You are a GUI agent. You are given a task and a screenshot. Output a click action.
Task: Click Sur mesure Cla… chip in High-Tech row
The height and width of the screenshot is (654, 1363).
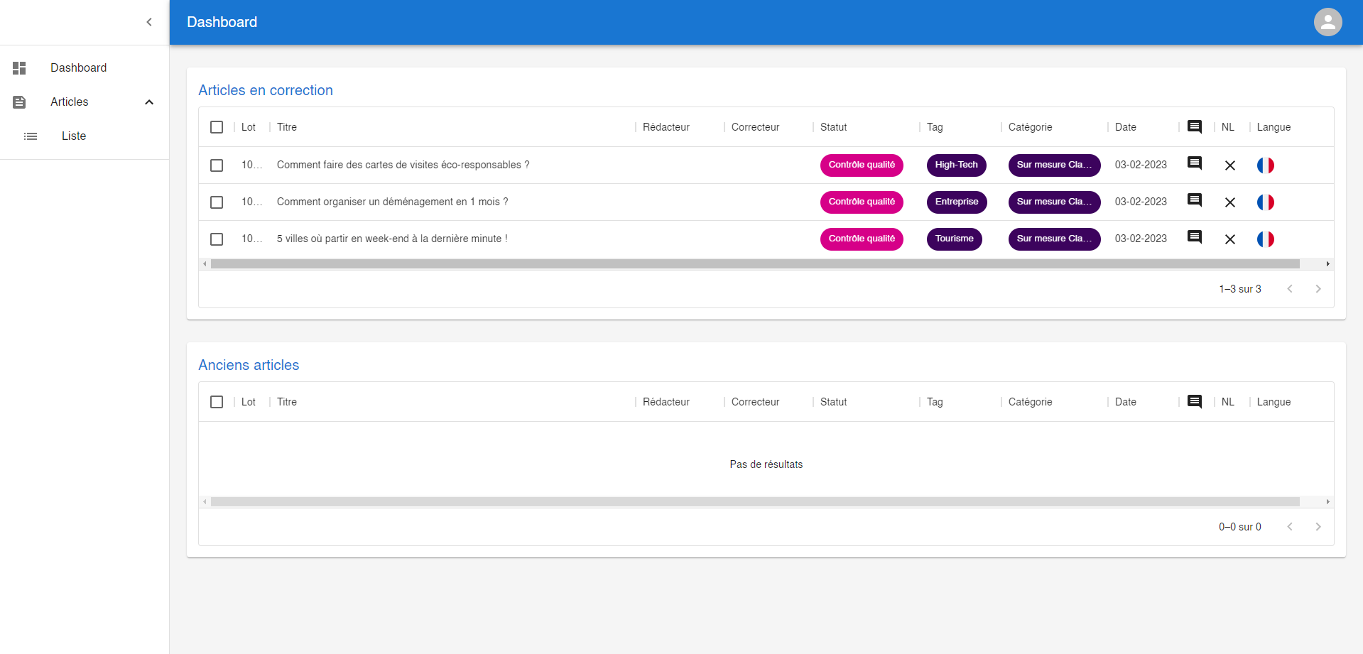coord(1055,165)
